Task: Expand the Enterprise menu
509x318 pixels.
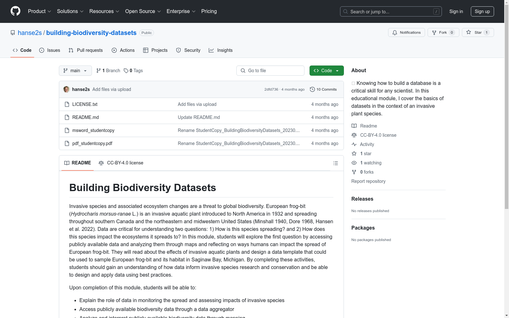Action: 181,11
